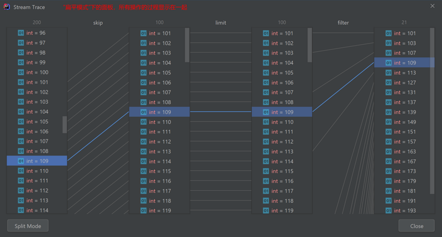The width and height of the screenshot is (442, 237).
Task: Select int = 111 in the limit results column
Action: coord(282,132)
